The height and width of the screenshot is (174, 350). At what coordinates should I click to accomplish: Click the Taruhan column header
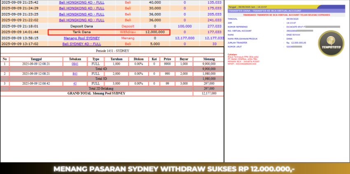point(117,59)
